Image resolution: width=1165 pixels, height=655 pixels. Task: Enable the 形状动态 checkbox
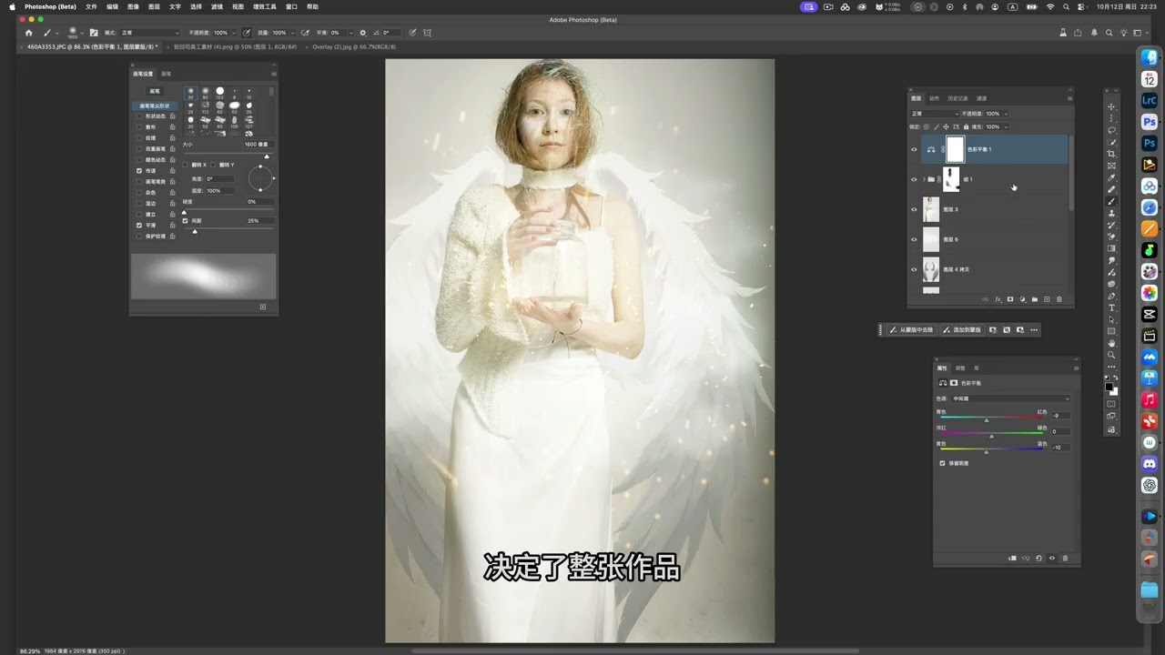click(x=138, y=116)
